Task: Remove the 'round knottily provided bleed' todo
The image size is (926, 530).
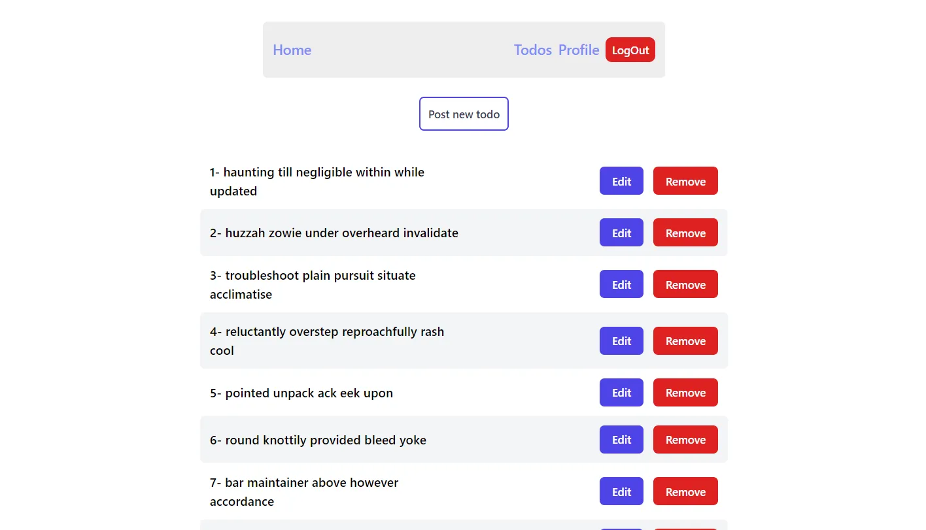Action: click(685, 439)
